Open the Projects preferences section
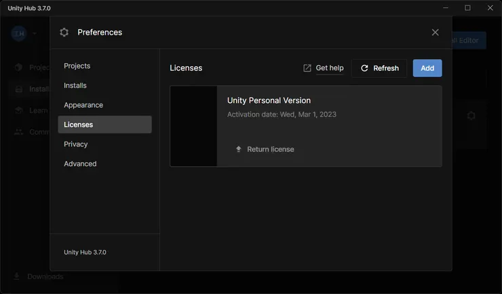Image resolution: width=502 pixels, height=294 pixels. (77, 66)
